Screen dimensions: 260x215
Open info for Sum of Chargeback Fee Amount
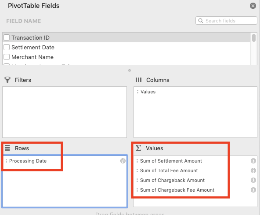pos(253,190)
